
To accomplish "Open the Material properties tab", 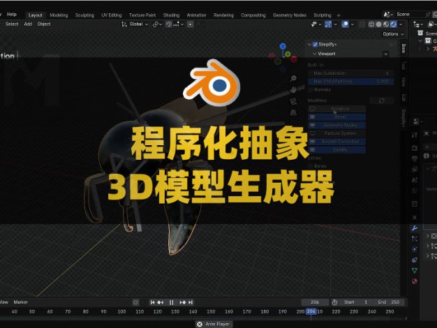I will point(415,281).
